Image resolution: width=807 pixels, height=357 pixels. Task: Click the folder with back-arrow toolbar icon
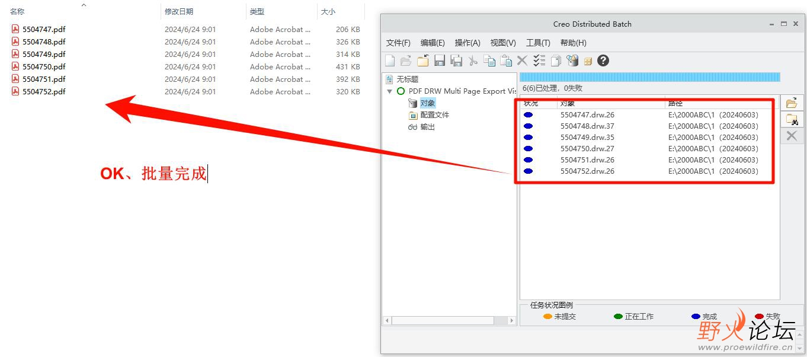click(422, 60)
